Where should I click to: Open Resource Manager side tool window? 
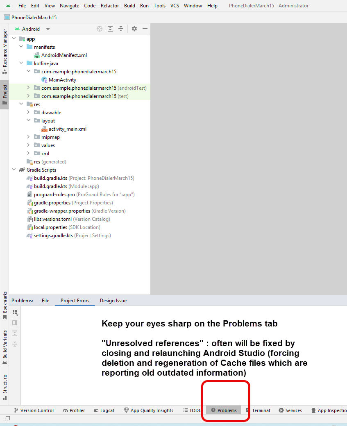tap(5, 51)
